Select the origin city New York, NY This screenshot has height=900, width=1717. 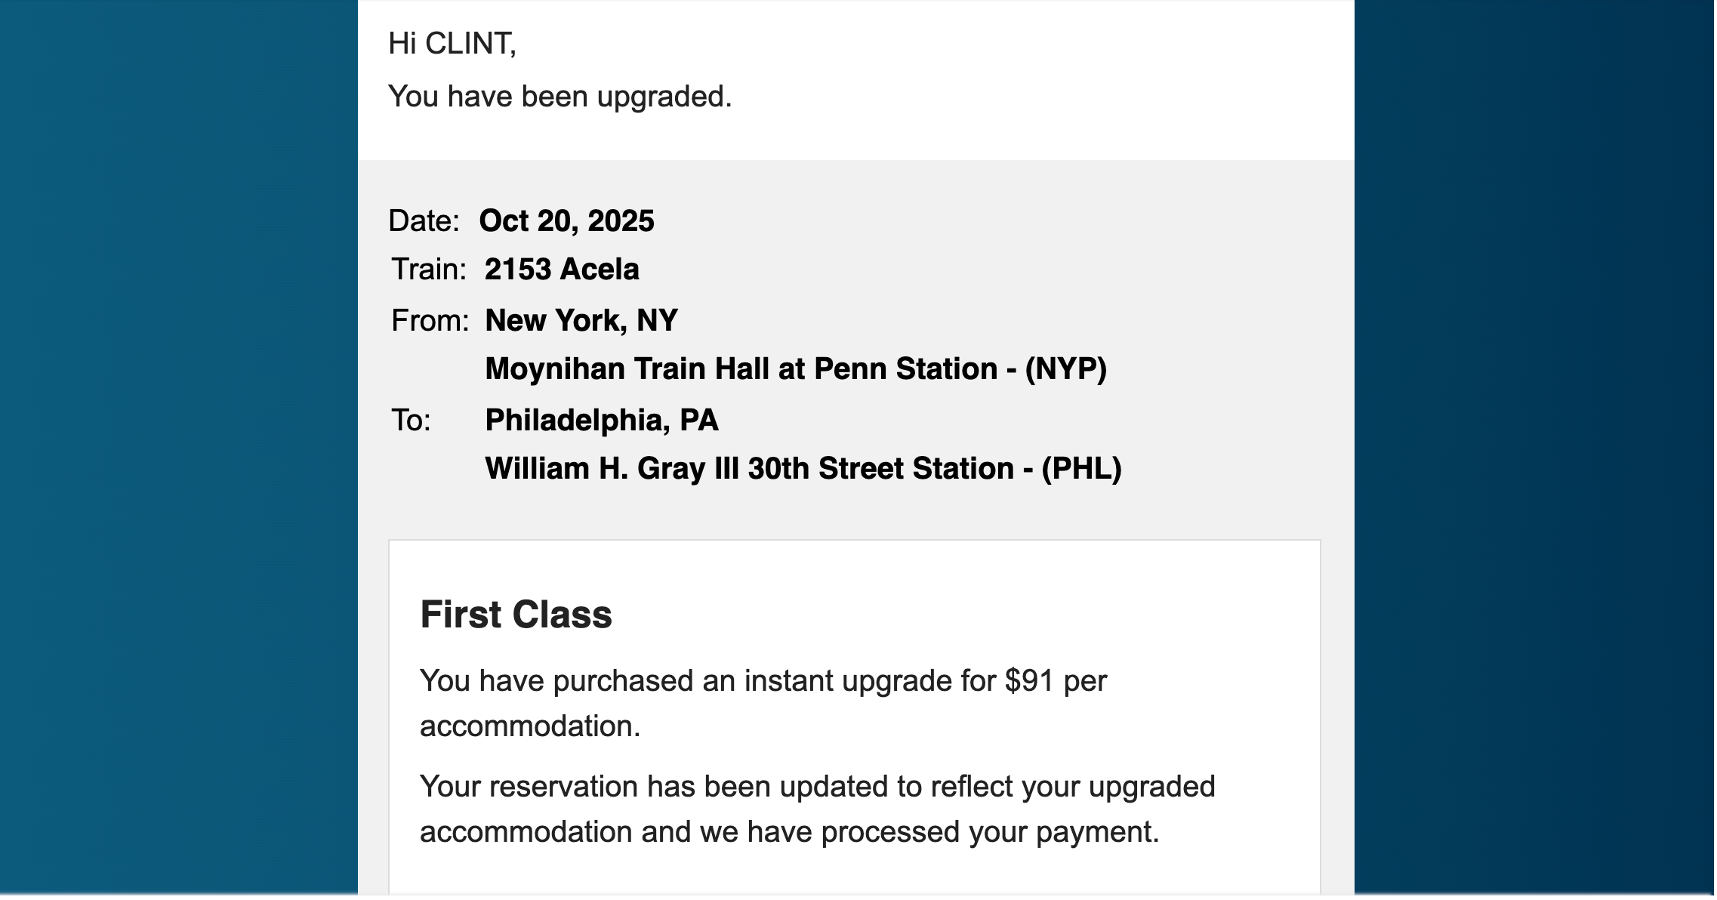point(581,321)
